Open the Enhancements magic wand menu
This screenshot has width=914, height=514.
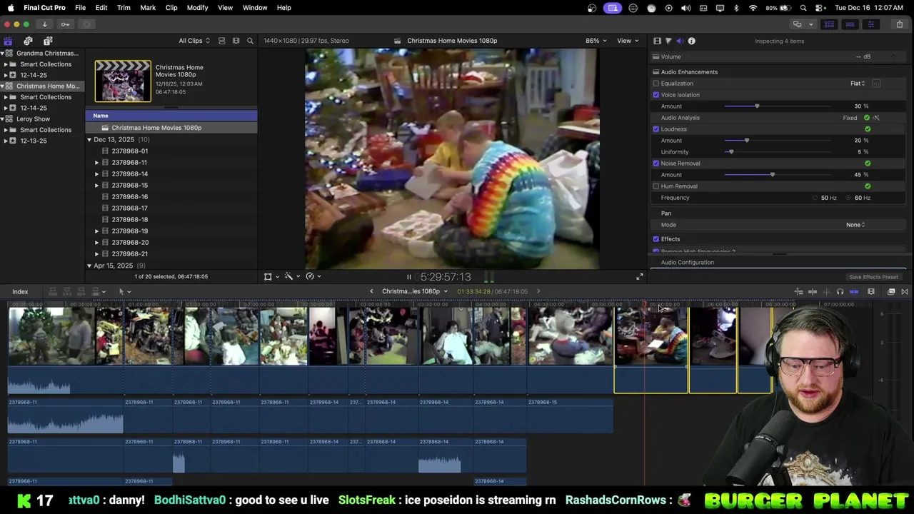(x=288, y=276)
